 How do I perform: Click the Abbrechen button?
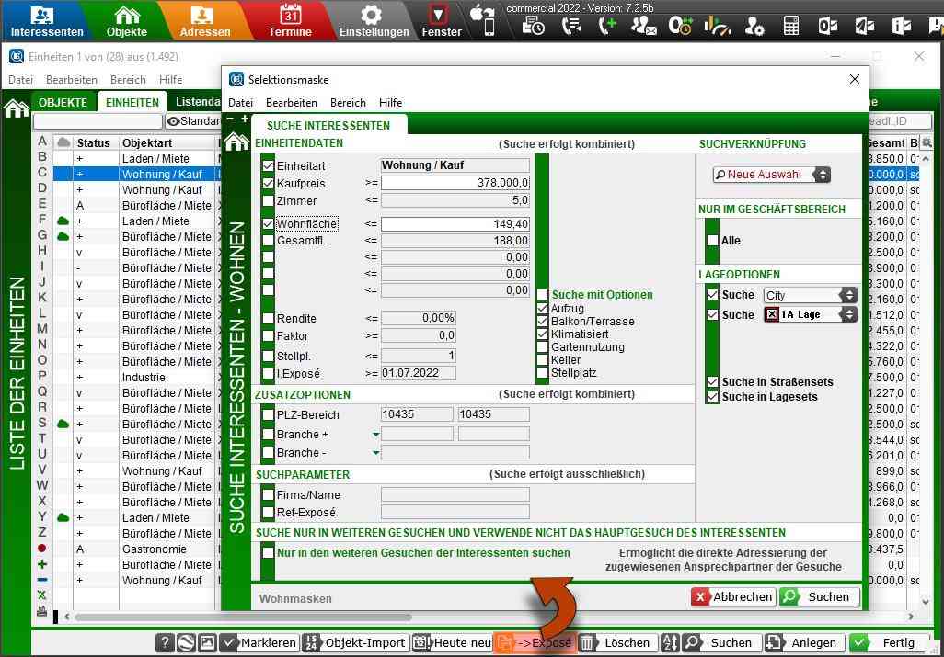click(732, 596)
